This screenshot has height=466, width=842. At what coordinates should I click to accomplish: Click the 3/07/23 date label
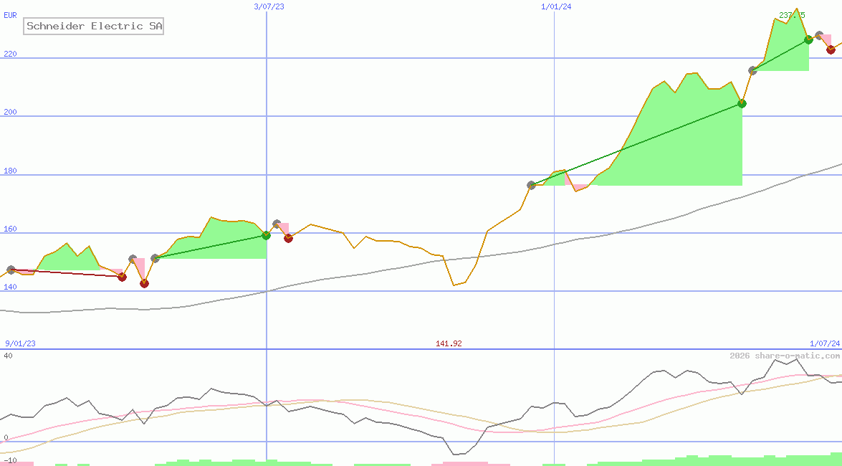click(x=269, y=6)
